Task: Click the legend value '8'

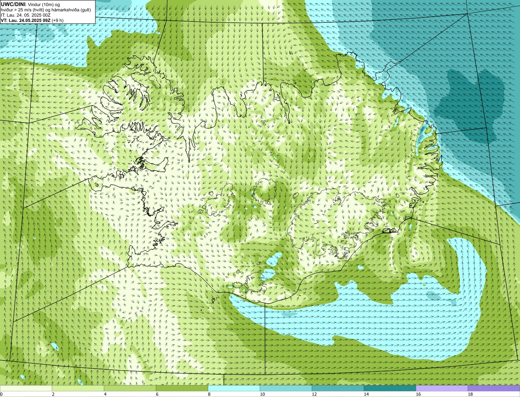Action: click(x=209, y=394)
